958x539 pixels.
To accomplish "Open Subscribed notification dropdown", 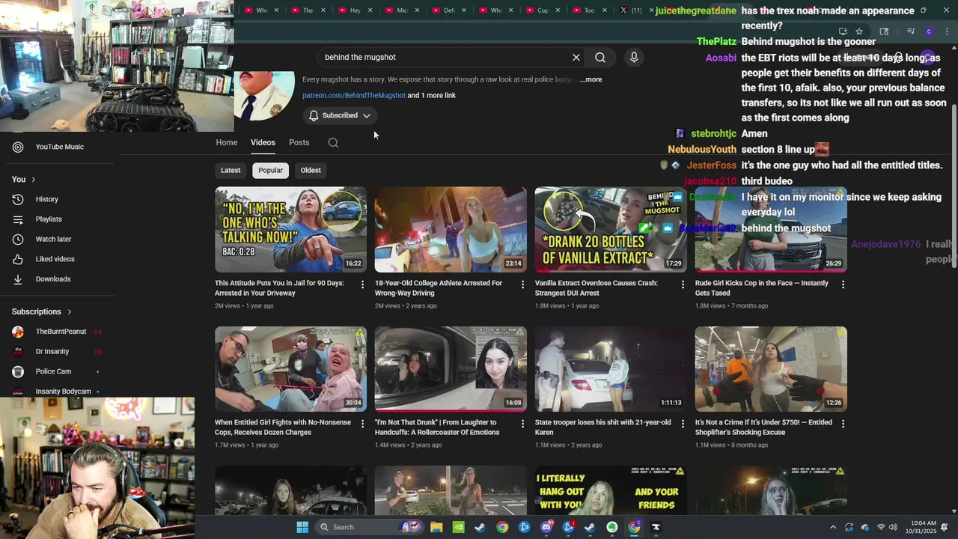I will (x=340, y=115).
